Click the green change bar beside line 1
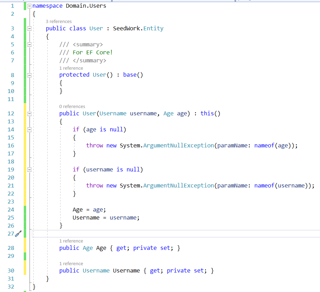 tap(25, 6)
